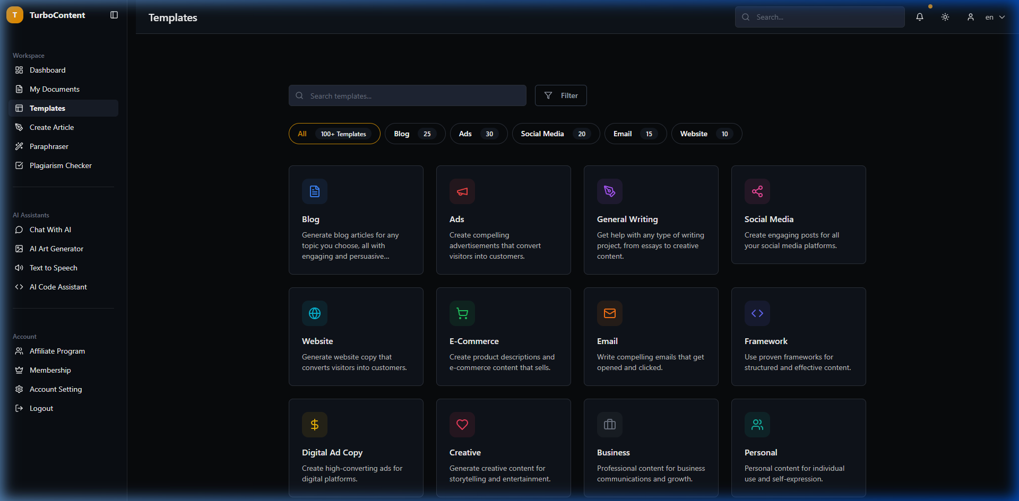Select the All templates filter pill

point(334,134)
